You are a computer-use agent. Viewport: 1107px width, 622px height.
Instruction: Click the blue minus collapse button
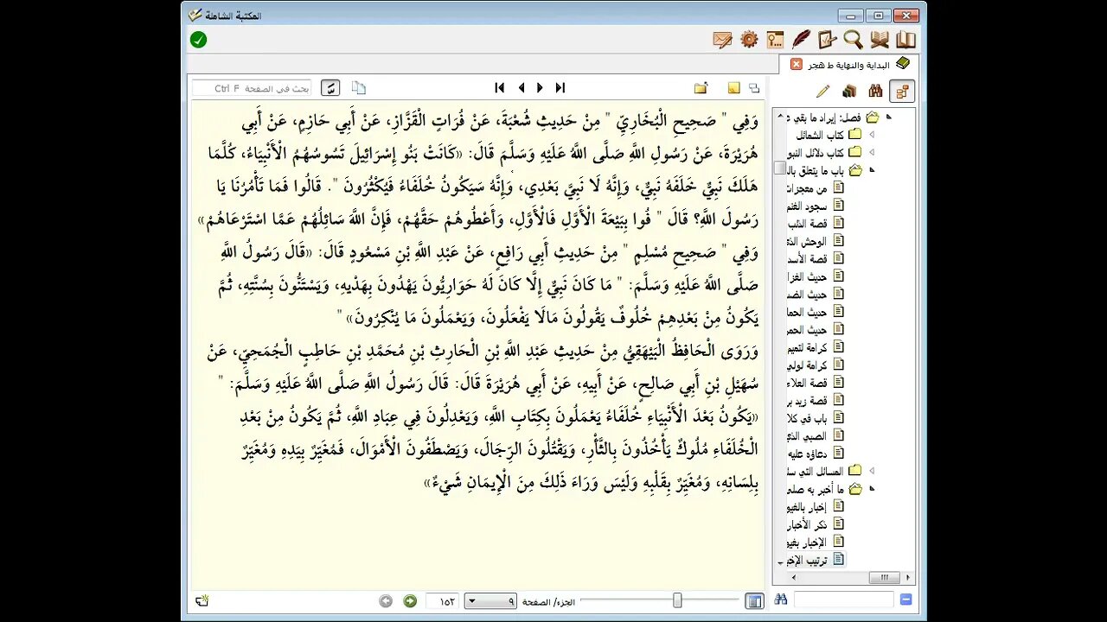tap(905, 600)
